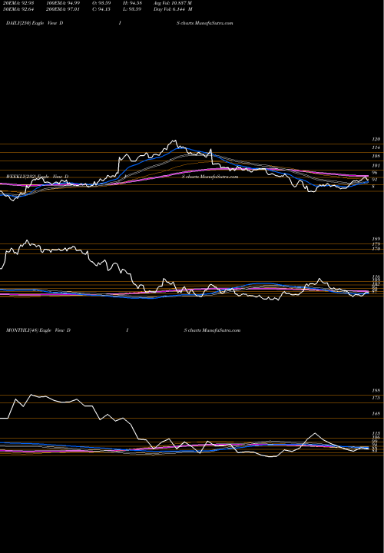Click the DAILY chart title label

coord(35,23)
